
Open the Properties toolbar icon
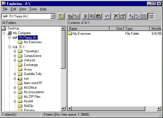(x=123, y=16)
